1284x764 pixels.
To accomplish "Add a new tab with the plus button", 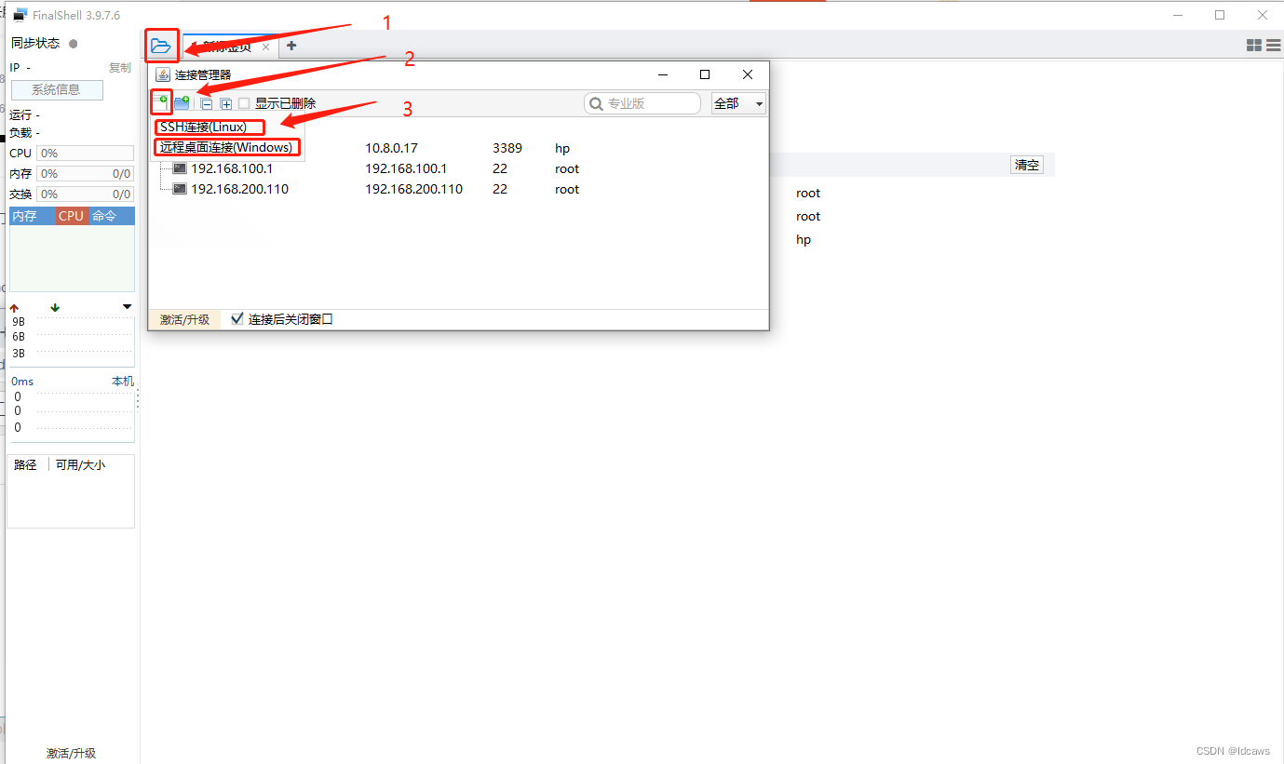I will pos(291,46).
